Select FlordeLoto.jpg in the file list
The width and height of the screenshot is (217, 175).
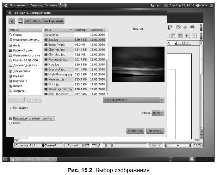point(75,60)
